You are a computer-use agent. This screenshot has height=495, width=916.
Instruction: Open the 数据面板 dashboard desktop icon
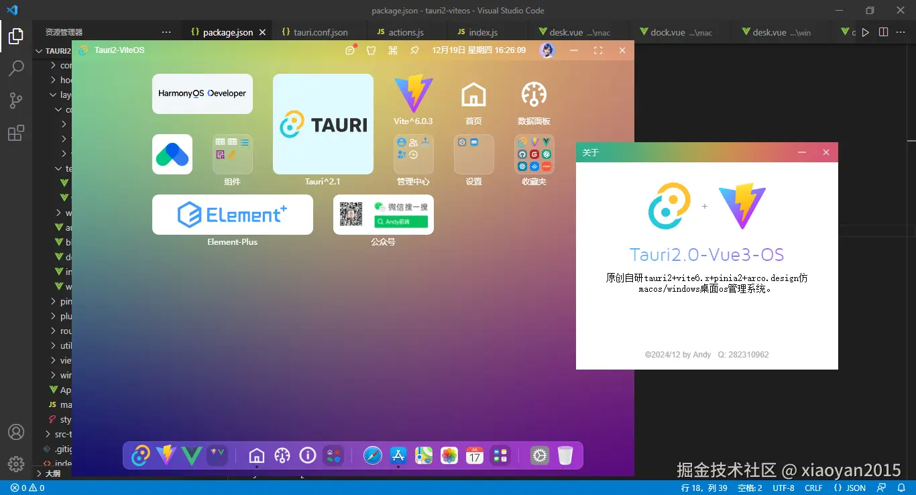pyautogui.click(x=534, y=100)
